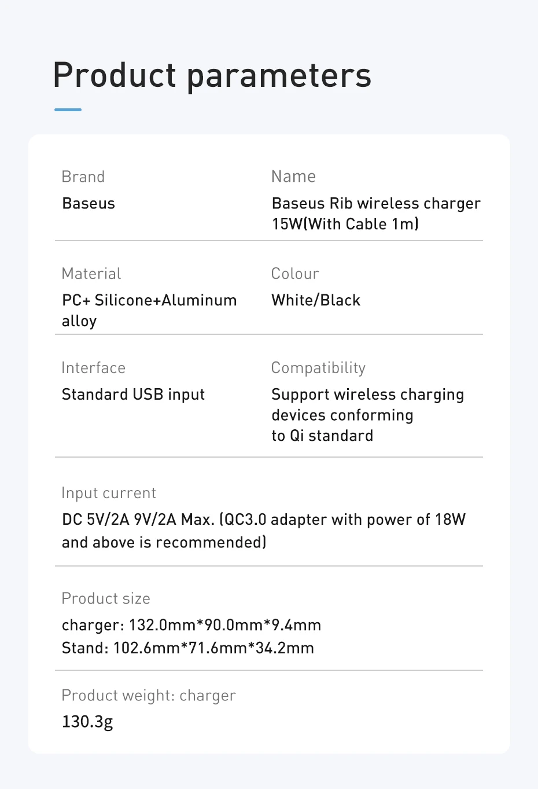538x789 pixels.
Task: Click the "Standard USB input" text
Action: pyautogui.click(x=133, y=394)
